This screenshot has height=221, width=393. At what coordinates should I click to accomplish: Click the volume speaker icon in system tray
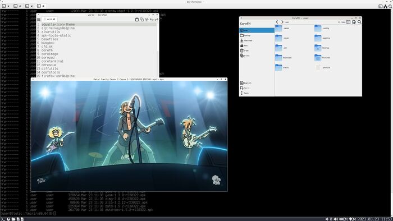(336, 219)
